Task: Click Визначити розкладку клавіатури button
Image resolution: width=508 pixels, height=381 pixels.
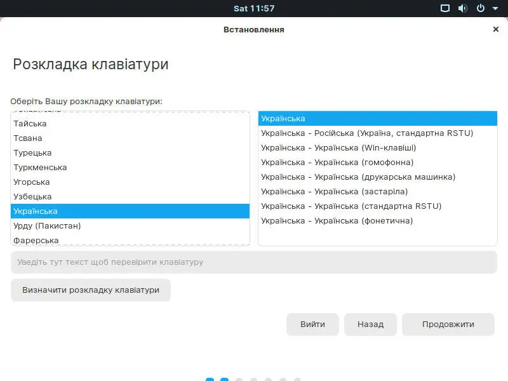Action: 91,290
